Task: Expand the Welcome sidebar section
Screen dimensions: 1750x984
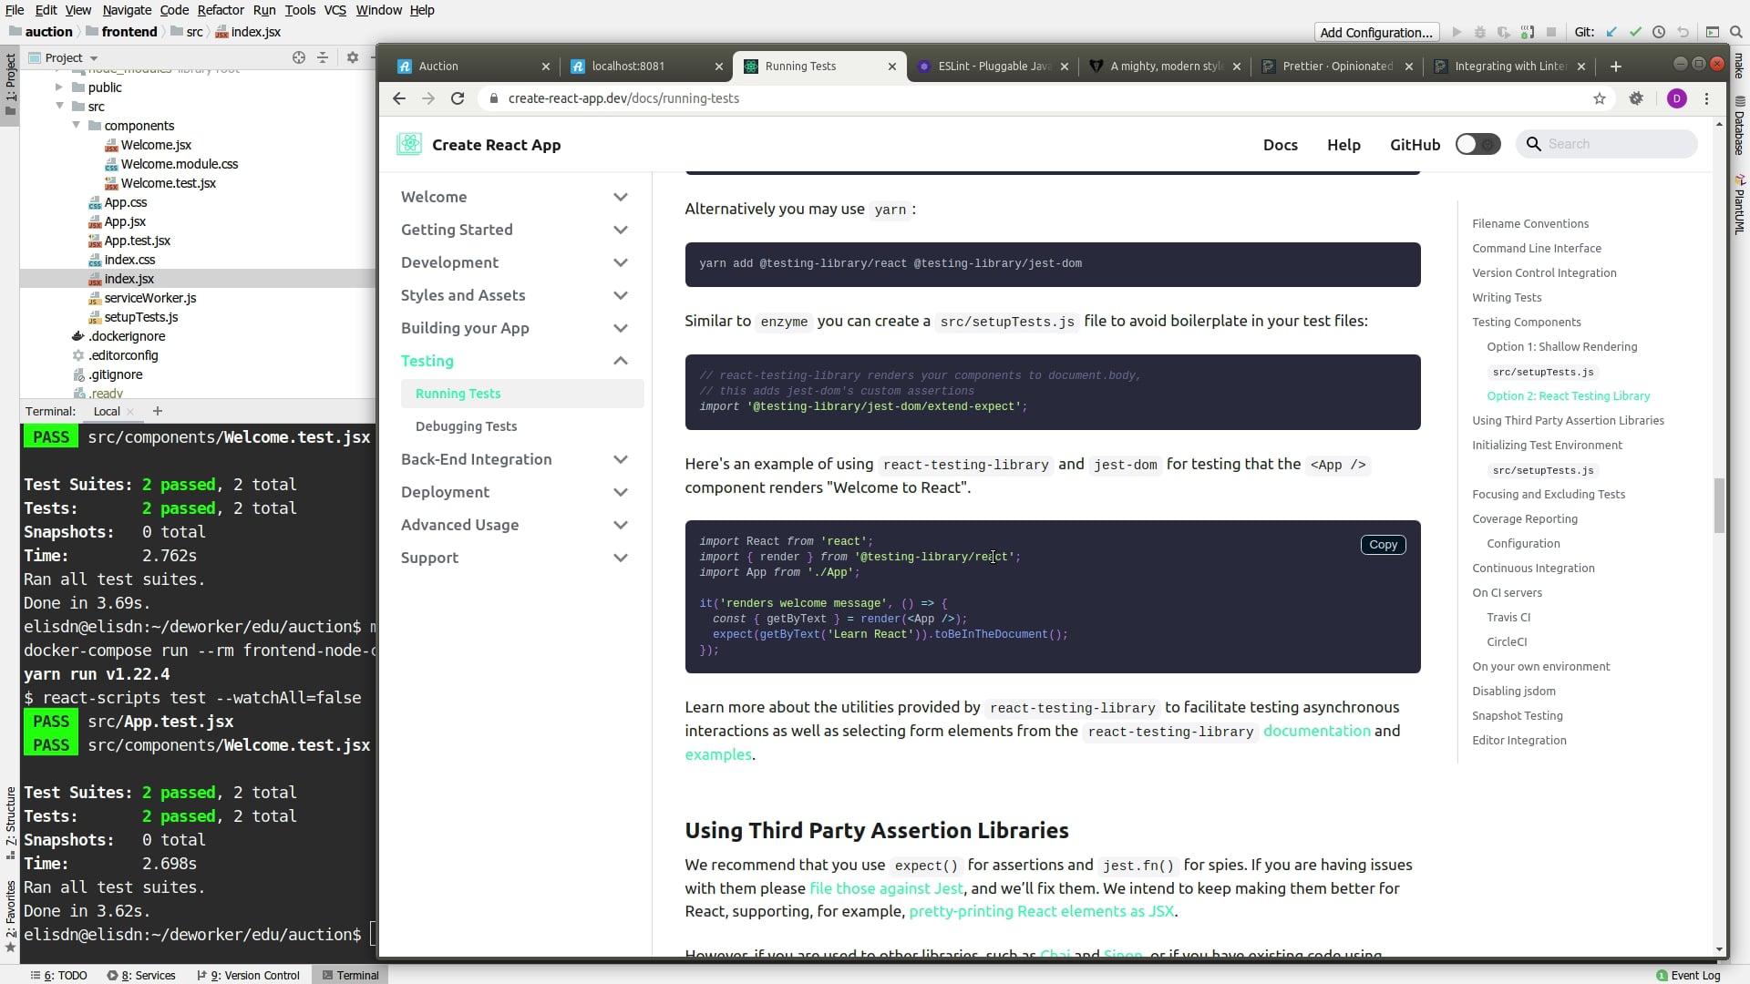Action: [621, 197]
